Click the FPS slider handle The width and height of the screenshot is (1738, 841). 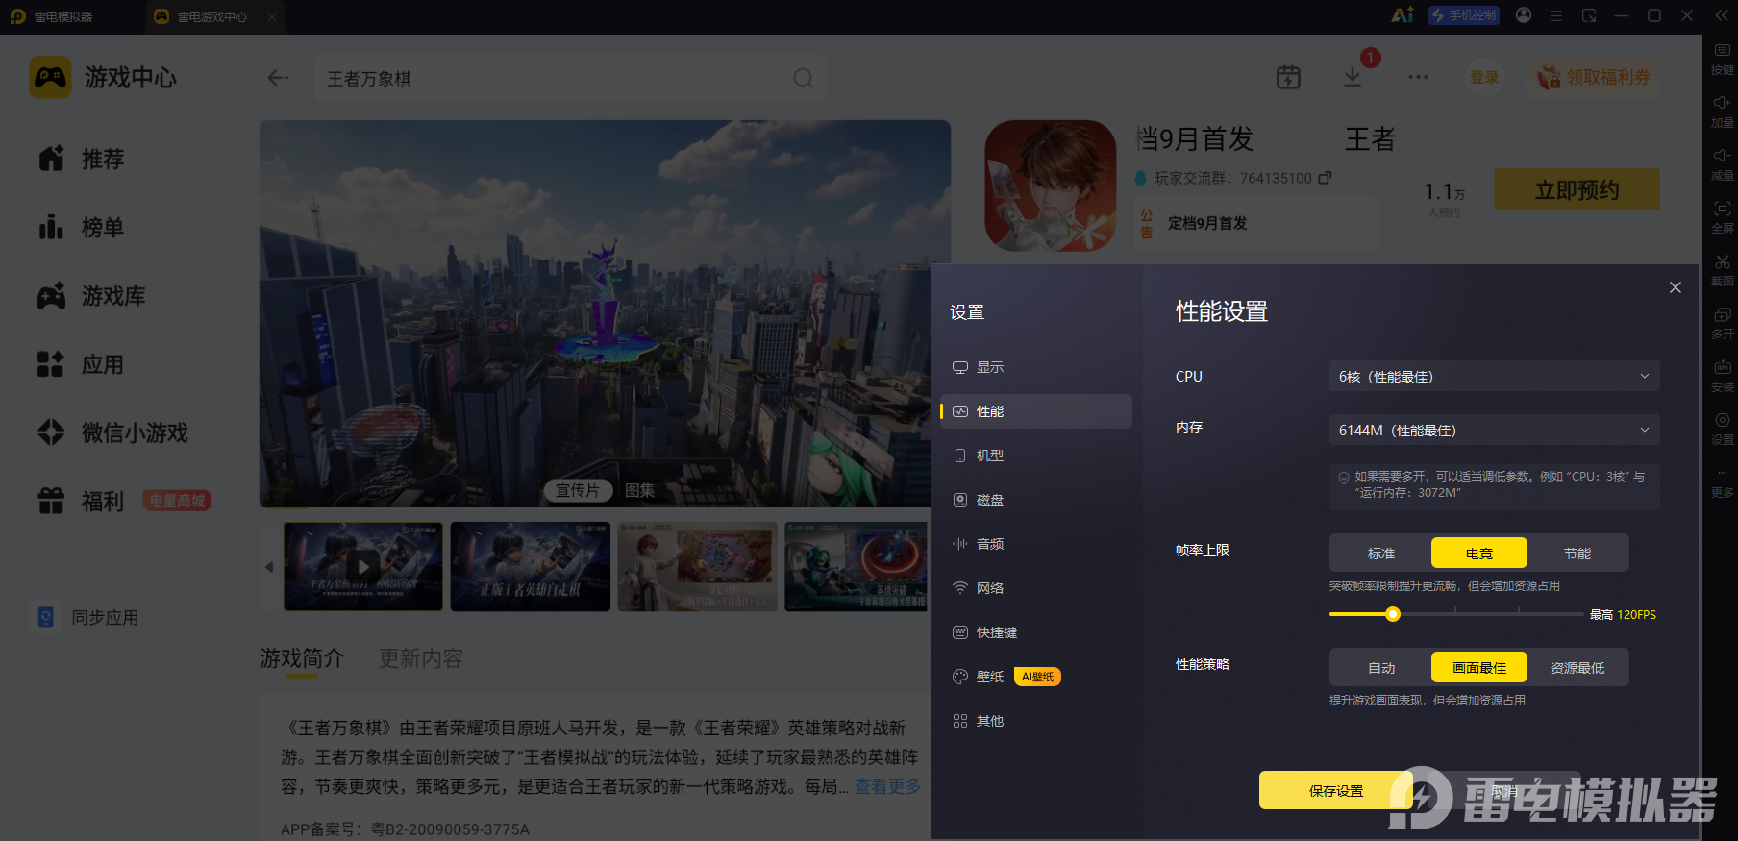1393,614
